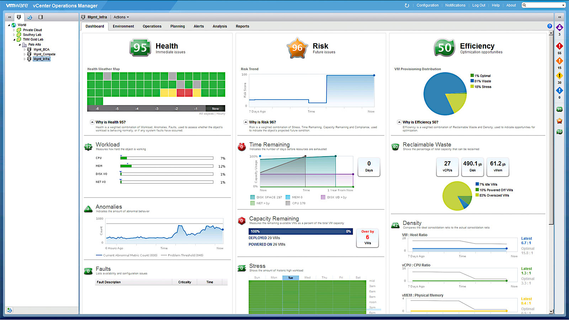Show blue info alerts count 0
Image resolution: width=569 pixels, height=320 pixels.
pyautogui.click(x=559, y=91)
